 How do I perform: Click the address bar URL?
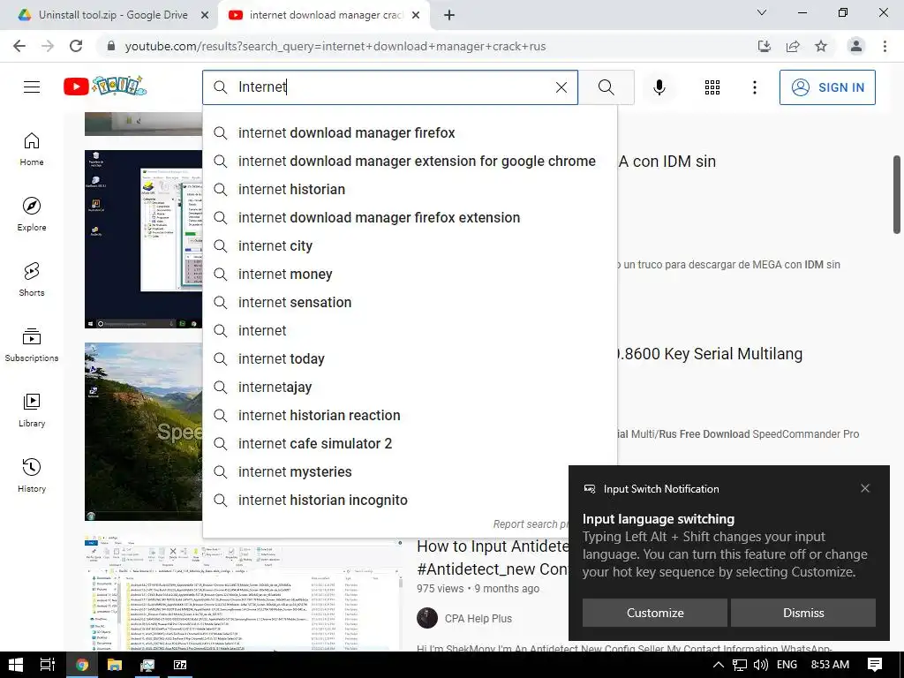(335, 46)
